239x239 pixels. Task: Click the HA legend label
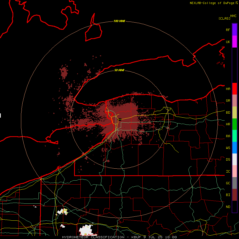tap(228, 89)
